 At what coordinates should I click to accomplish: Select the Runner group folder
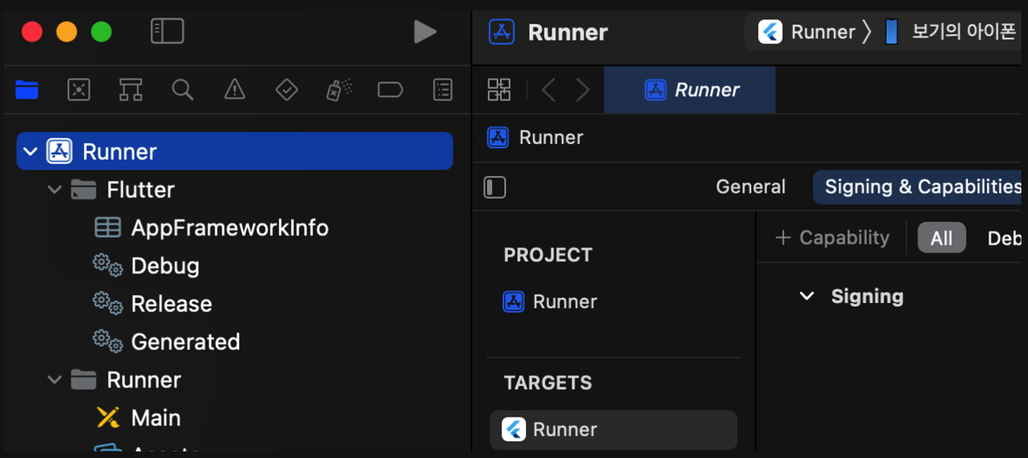coord(144,380)
